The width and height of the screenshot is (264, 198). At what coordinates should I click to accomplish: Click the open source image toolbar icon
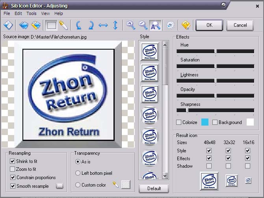pos(8,25)
